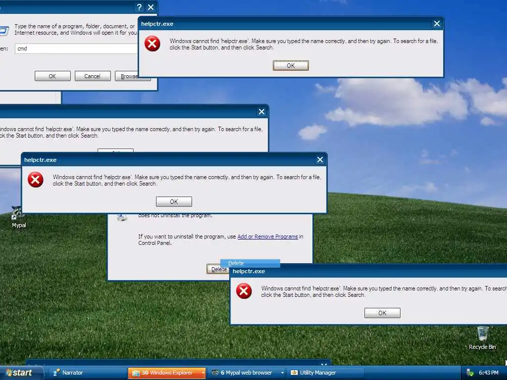
Task: Click OK in the middle helpctr.exe error dialog
Action: 174,202
